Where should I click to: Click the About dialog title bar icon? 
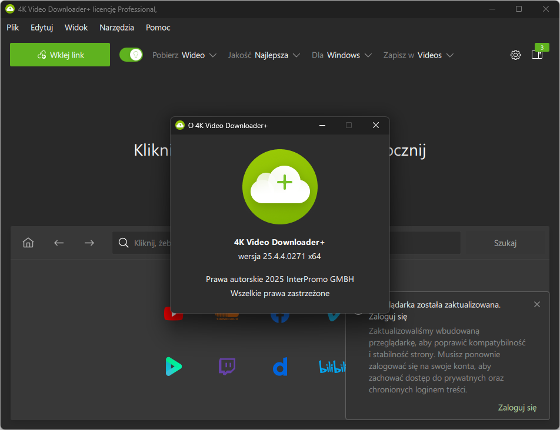coord(180,125)
